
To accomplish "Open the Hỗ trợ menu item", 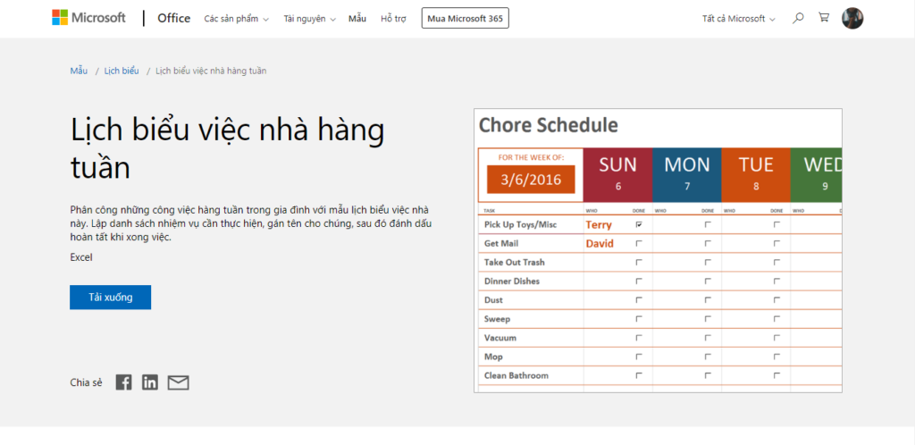I will [x=391, y=19].
